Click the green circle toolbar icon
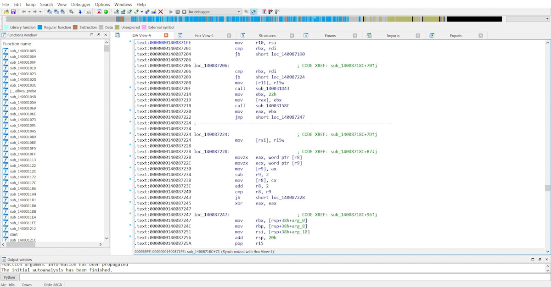551x287 pixels. (x=106, y=11)
